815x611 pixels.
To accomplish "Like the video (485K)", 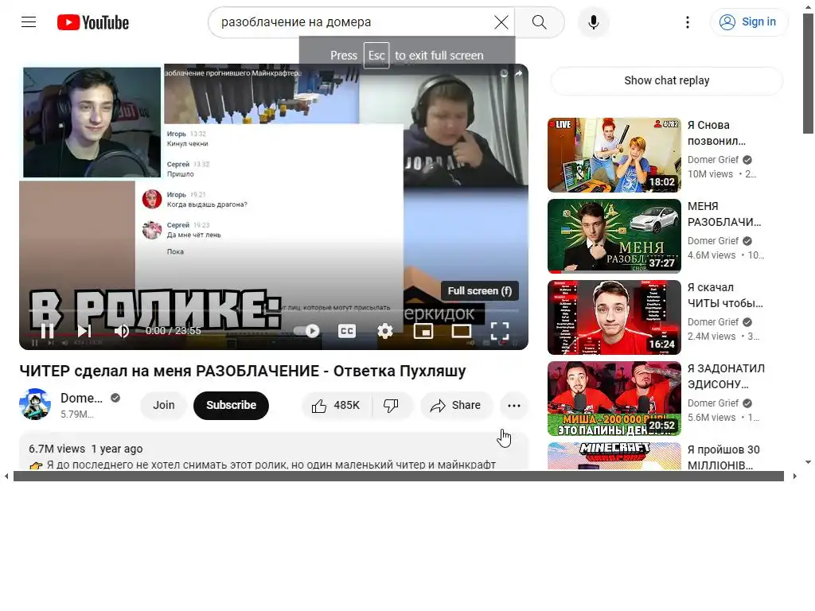I will click(x=337, y=405).
